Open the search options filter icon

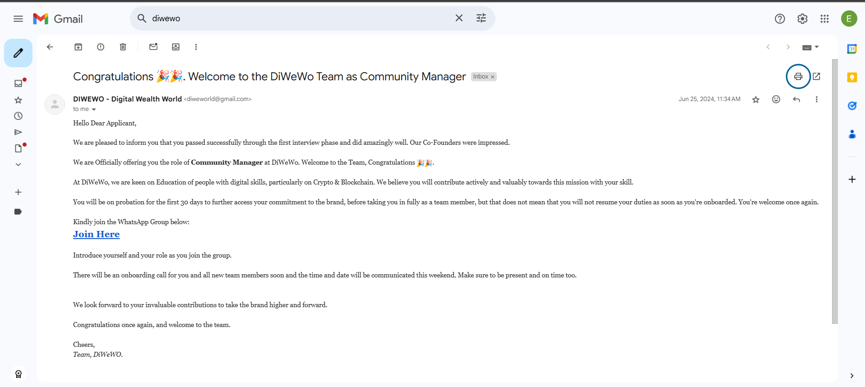tap(481, 18)
